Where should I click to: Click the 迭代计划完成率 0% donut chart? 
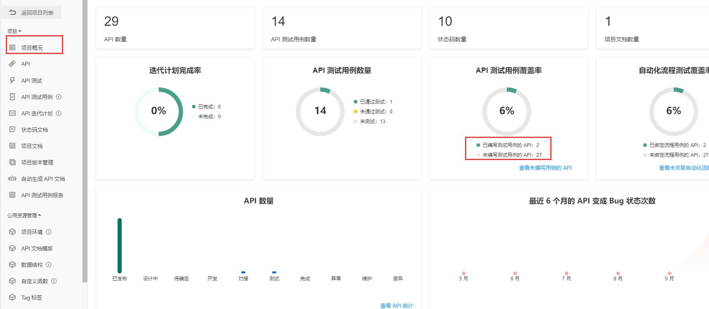[159, 111]
